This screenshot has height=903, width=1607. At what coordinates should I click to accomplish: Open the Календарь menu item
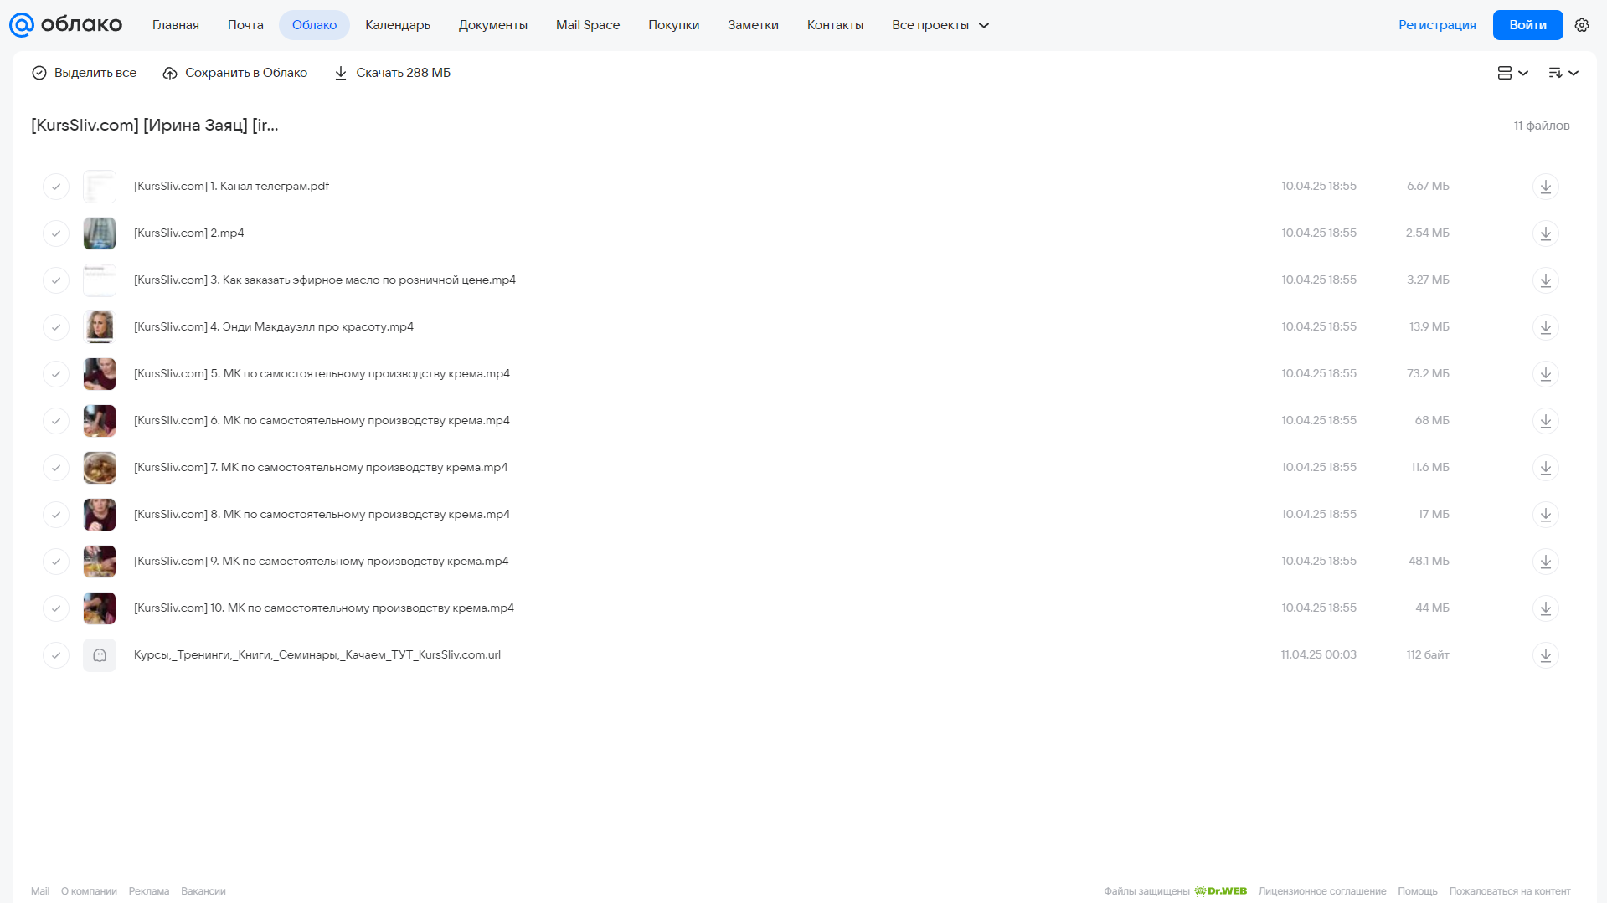pyautogui.click(x=398, y=25)
